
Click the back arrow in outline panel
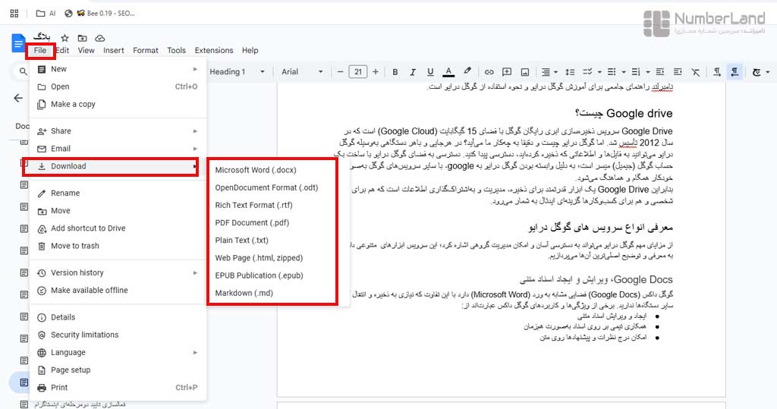point(18,98)
